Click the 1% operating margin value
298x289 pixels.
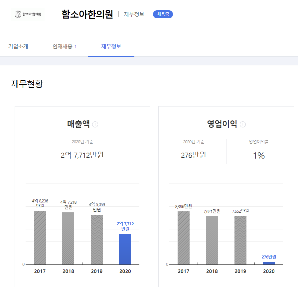coord(259,156)
